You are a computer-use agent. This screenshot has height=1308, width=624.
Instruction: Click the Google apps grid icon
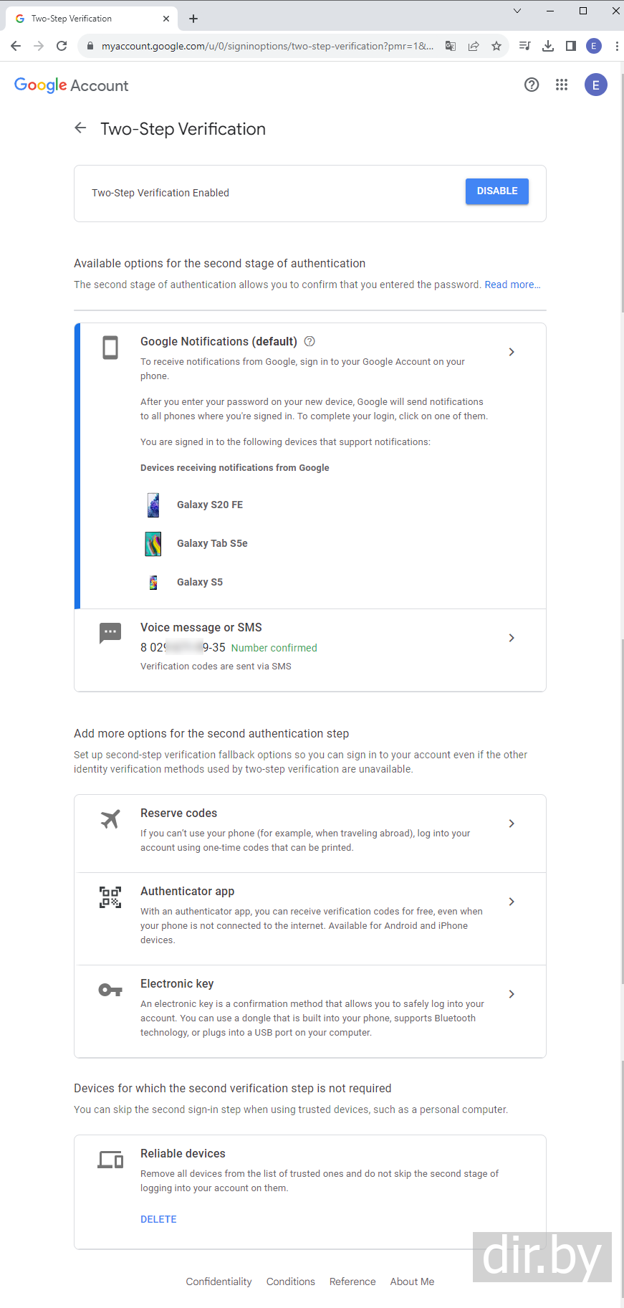[562, 85]
